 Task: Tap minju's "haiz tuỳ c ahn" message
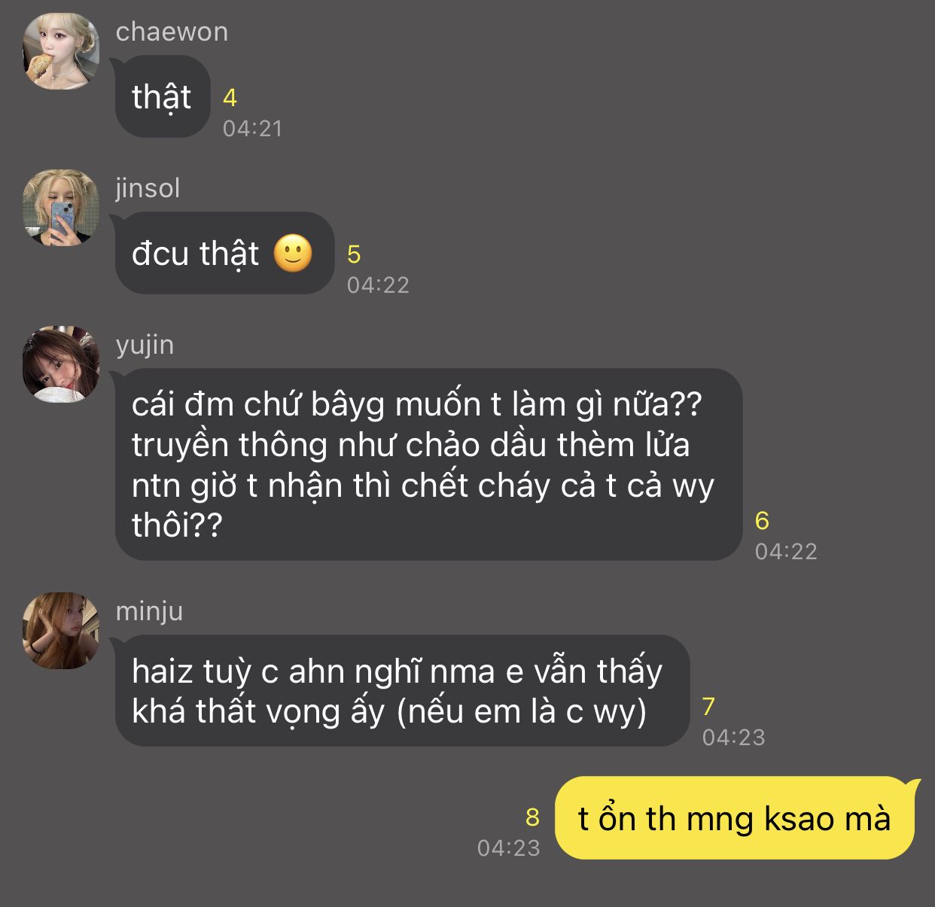[402, 690]
